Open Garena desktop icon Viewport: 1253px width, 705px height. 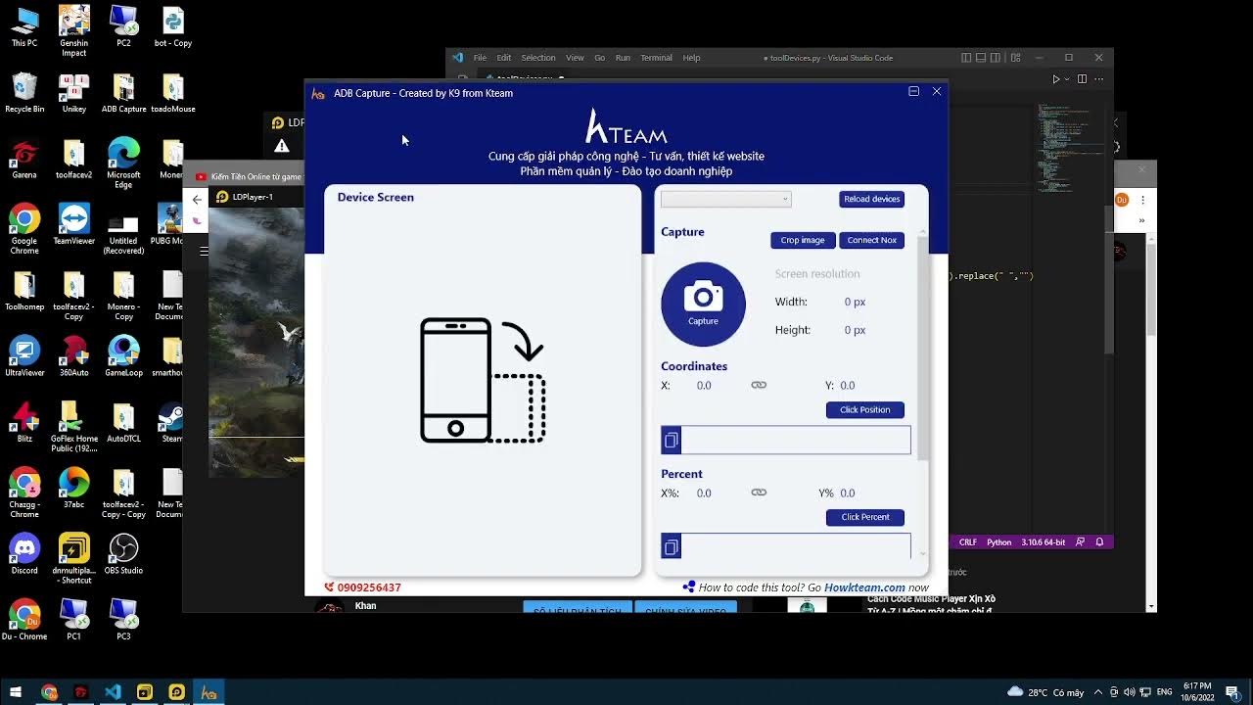pos(24,159)
